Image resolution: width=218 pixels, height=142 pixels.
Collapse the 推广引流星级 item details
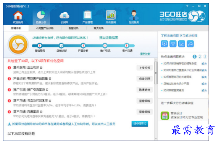click(47, 90)
